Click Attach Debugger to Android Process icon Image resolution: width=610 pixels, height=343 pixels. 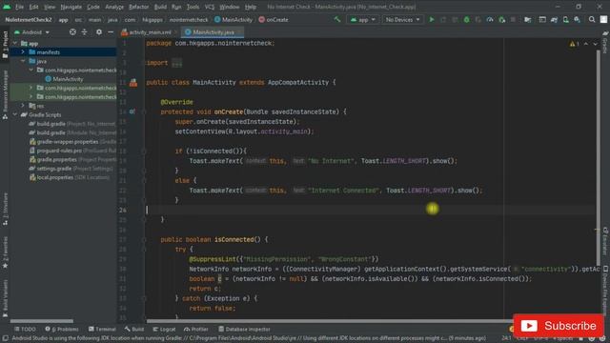[502, 19]
